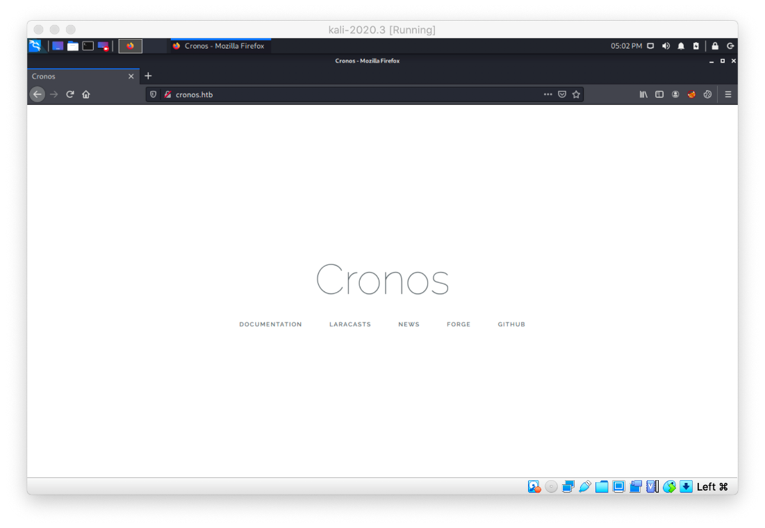
Task: Open Firefox Library via the bookshelf icon
Action: 643,94
